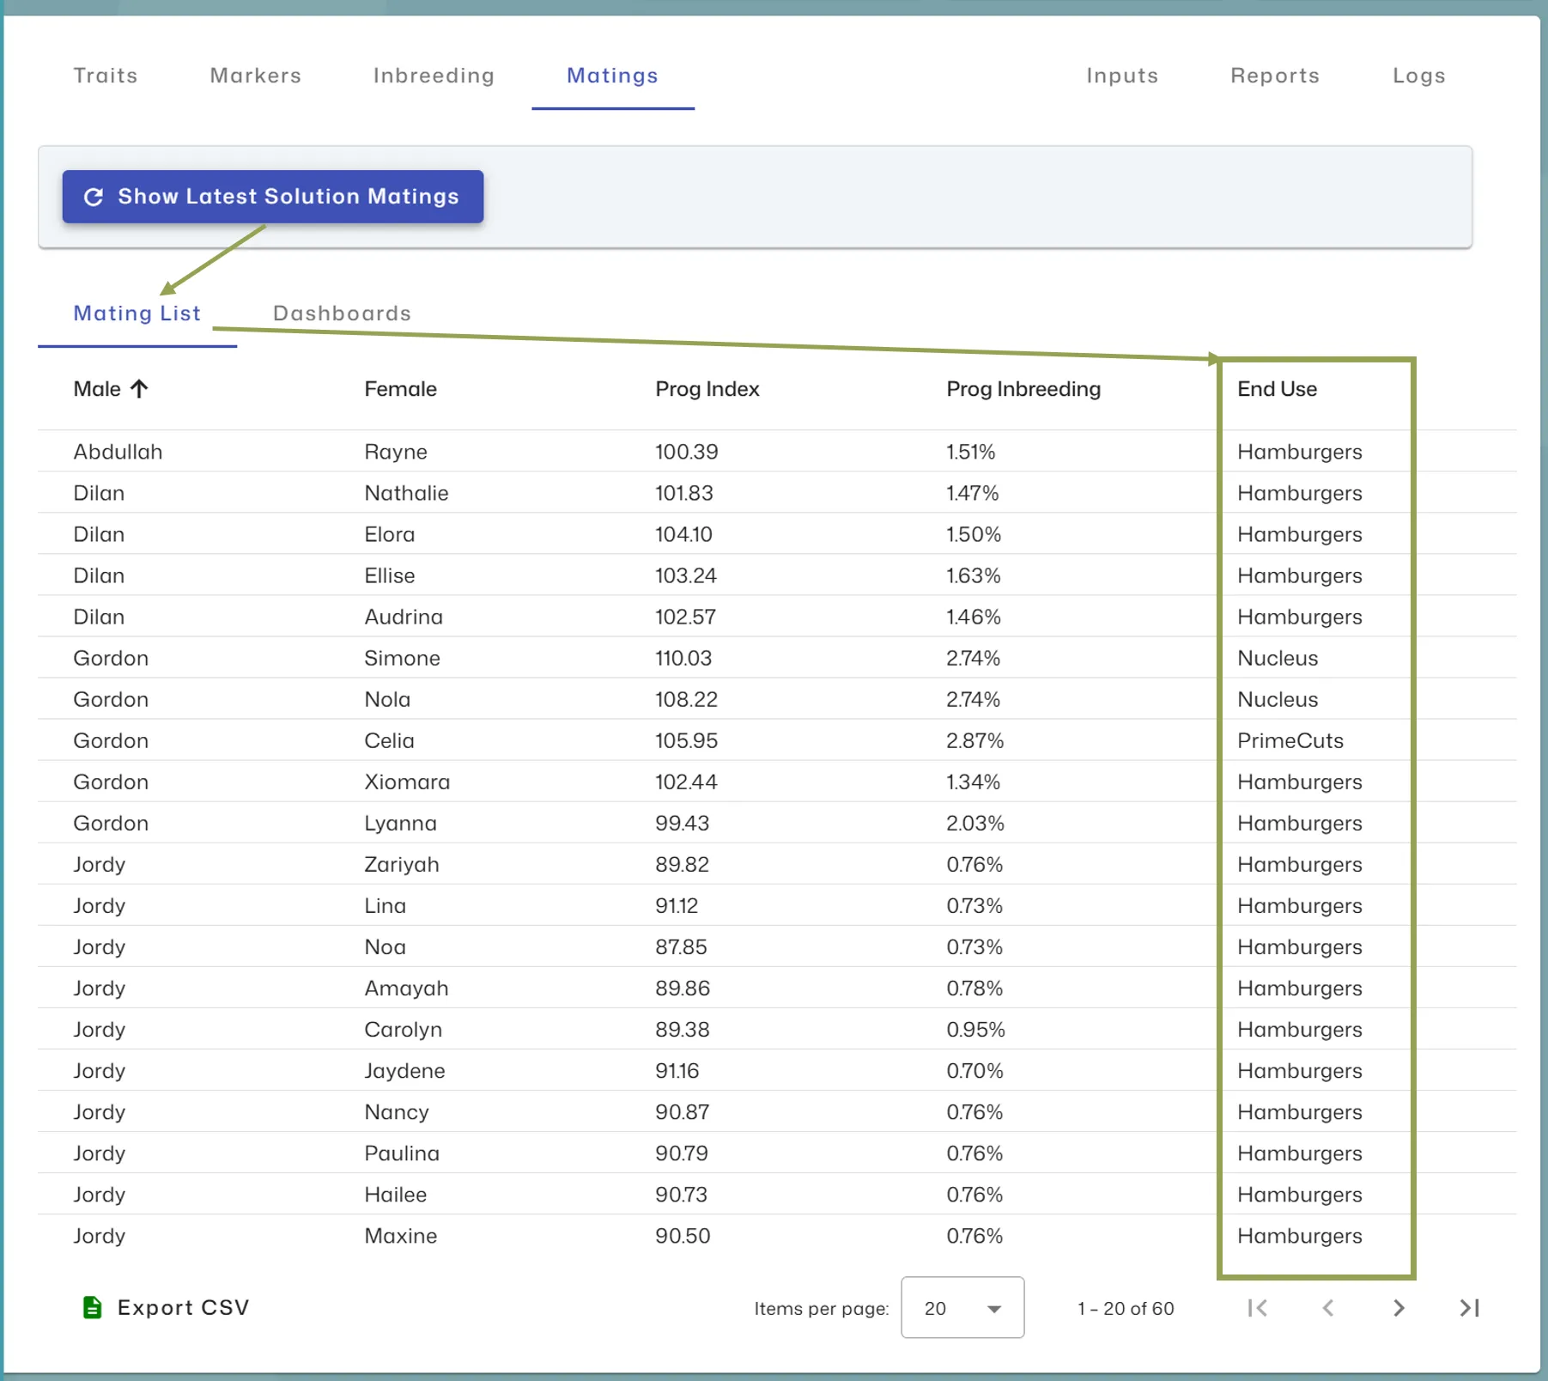The image size is (1548, 1381).
Task: Click female name Nathalie
Action: (x=406, y=493)
